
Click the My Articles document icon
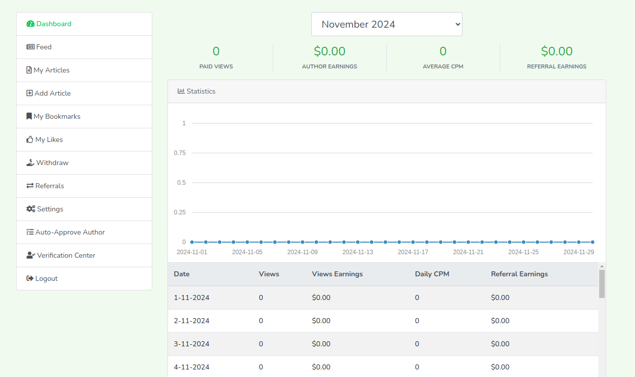(x=29, y=70)
